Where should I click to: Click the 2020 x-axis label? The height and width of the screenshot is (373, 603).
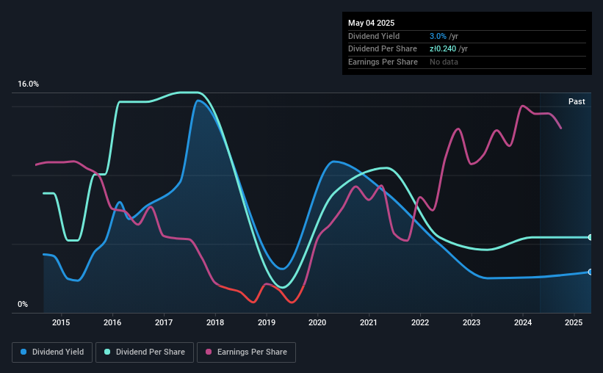pos(317,322)
